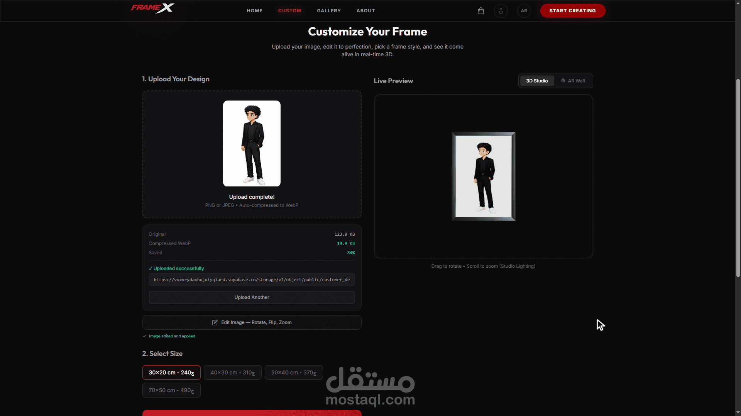741x416 pixels.
Task: Switch to the AR Wall tab
Action: (x=573, y=81)
